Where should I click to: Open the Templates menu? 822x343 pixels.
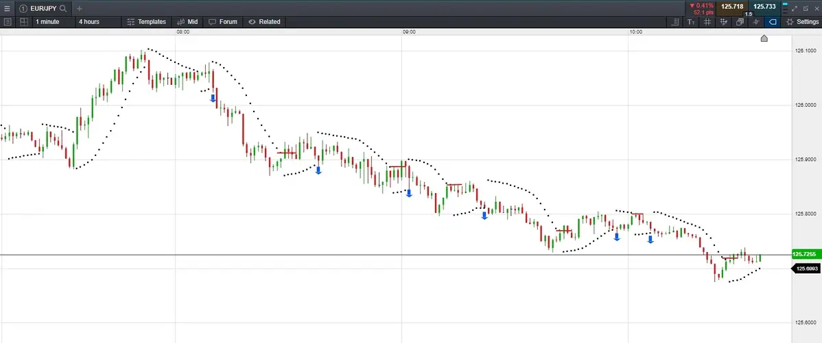click(x=146, y=22)
